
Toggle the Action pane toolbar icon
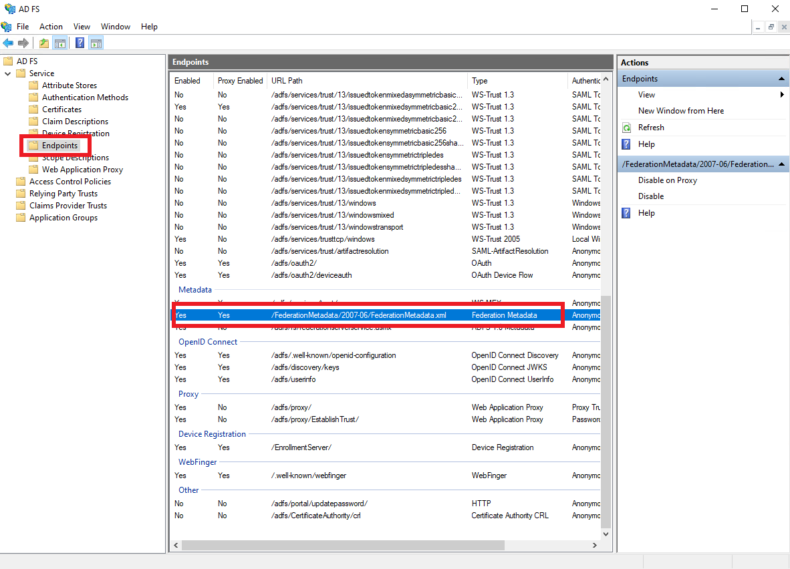point(96,42)
